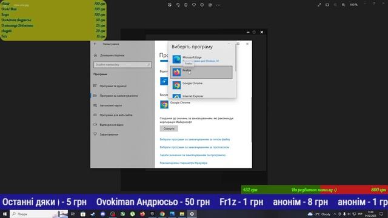Image resolution: width=388 pixels, height=218 pixels.
Task: Click the blue video player default app icon
Action: pyautogui.click(x=164, y=81)
